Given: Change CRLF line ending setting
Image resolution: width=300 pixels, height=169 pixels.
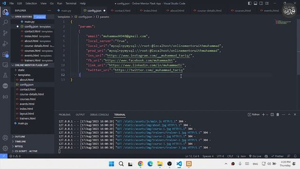Looking at the screenshot, I should (230, 156).
